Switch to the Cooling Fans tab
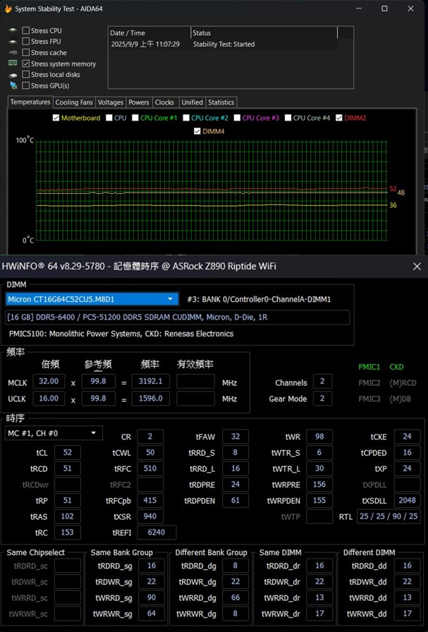The width and height of the screenshot is (428, 632). click(74, 102)
